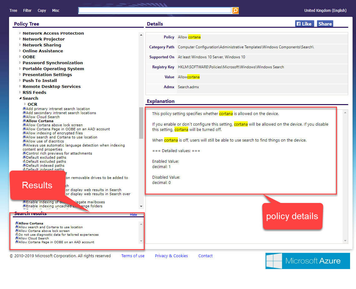This screenshot has width=356, height=289.
Task: Click icon beside Control rich previews for attachments
Action: pos(24,153)
